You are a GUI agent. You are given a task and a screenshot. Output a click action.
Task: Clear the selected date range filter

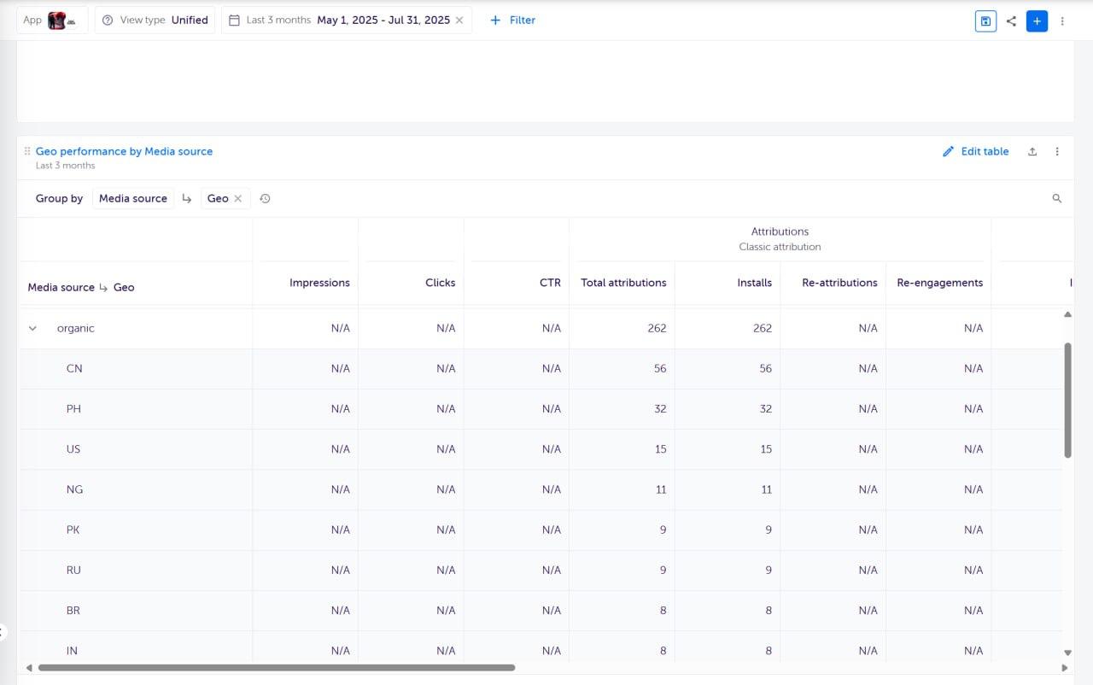click(458, 20)
